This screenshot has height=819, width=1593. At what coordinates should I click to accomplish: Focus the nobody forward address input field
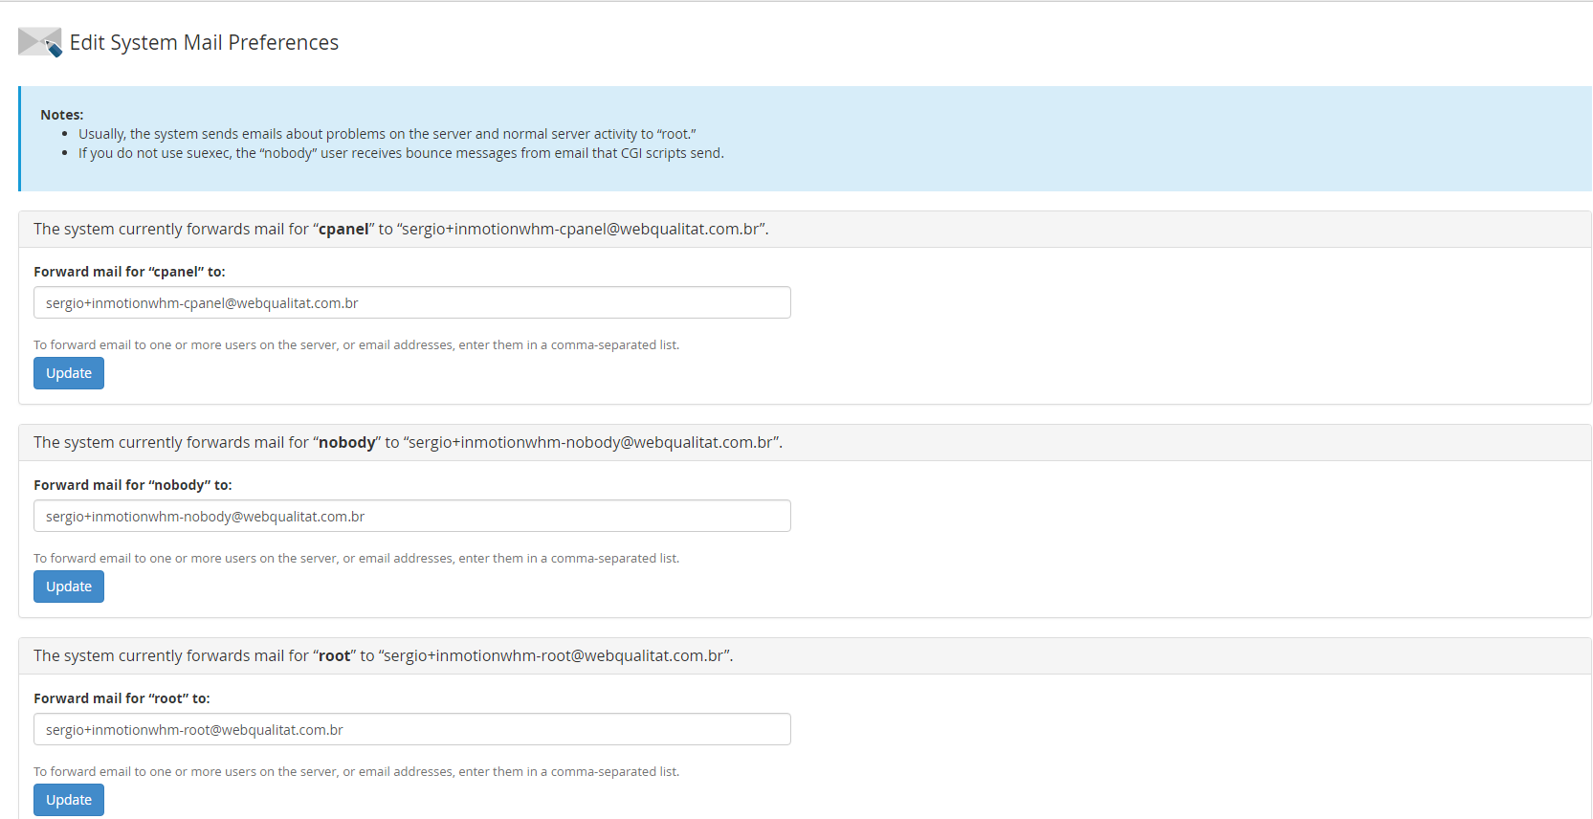coord(411,517)
